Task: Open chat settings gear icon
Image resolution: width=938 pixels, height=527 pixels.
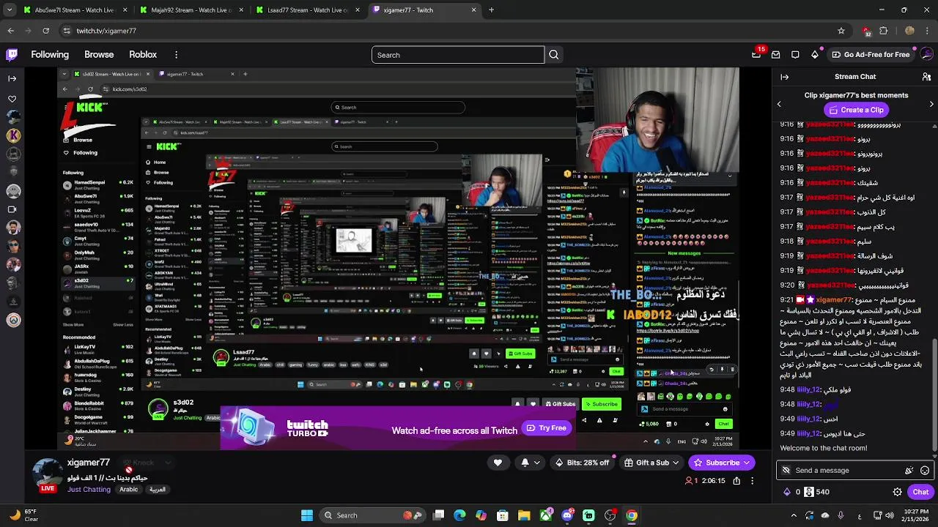Action: click(x=898, y=492)
